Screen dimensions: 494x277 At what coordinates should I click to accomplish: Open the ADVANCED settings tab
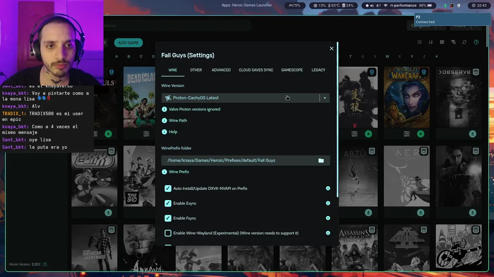click(221, 70)
